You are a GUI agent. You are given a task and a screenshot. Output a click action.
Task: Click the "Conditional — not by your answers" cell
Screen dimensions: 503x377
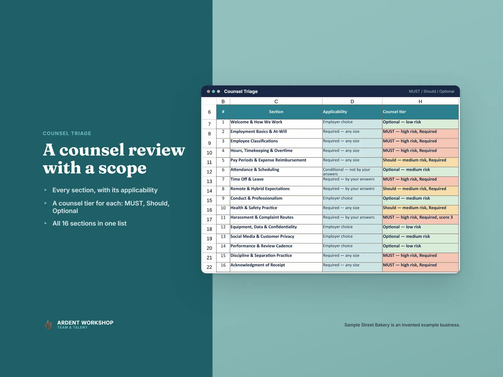(352, 172)
